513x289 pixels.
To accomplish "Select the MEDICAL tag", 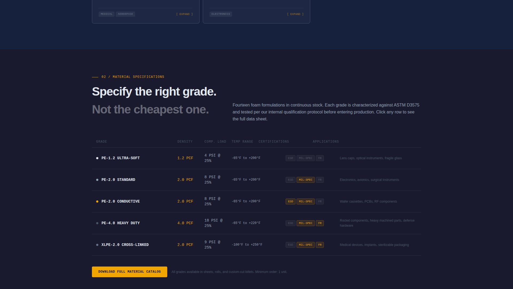I will (x=106, y=14).
